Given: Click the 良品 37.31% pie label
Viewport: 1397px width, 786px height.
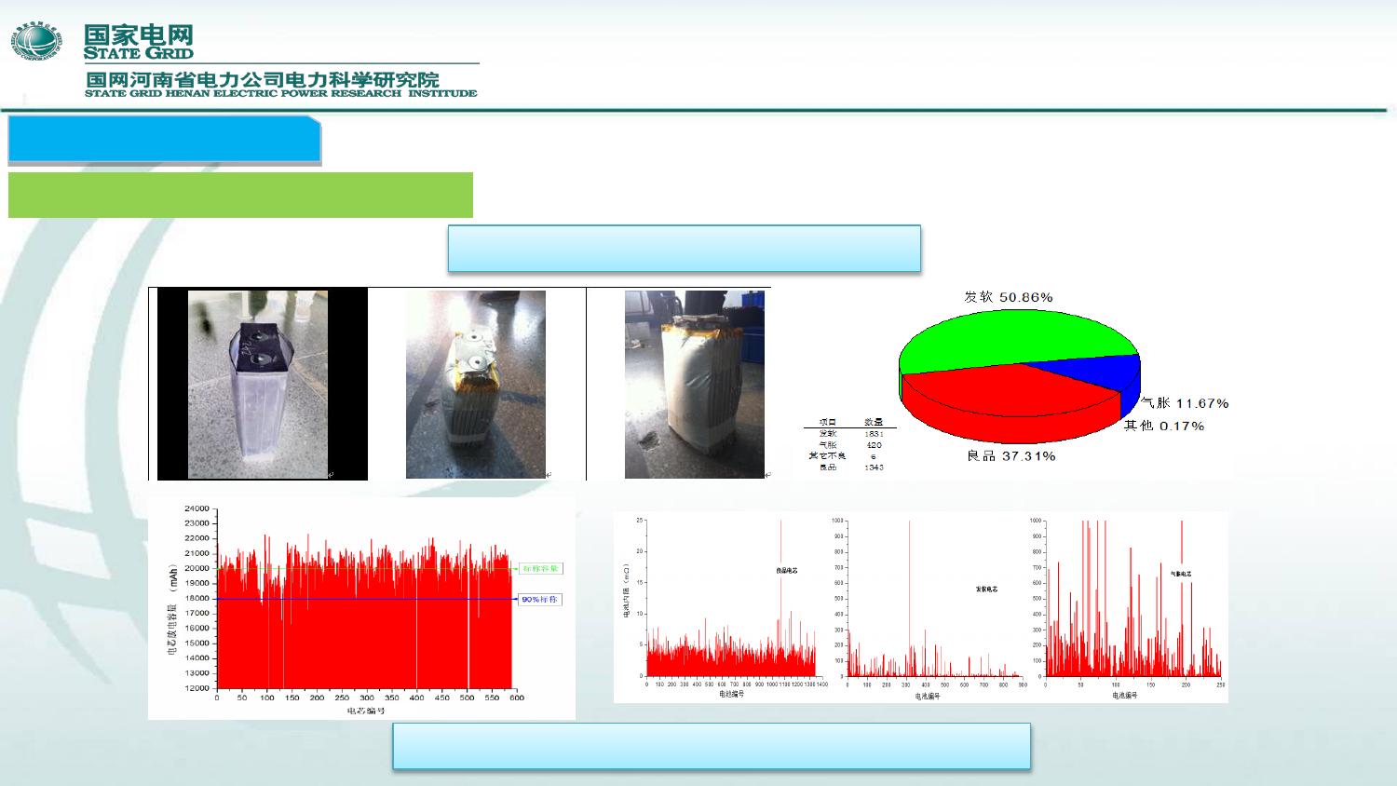Looking at the screenshot, I should [x=1010, y=456].
